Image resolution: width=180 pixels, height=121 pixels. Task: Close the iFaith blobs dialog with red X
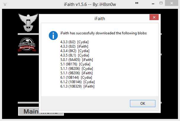tap(154, 17)
